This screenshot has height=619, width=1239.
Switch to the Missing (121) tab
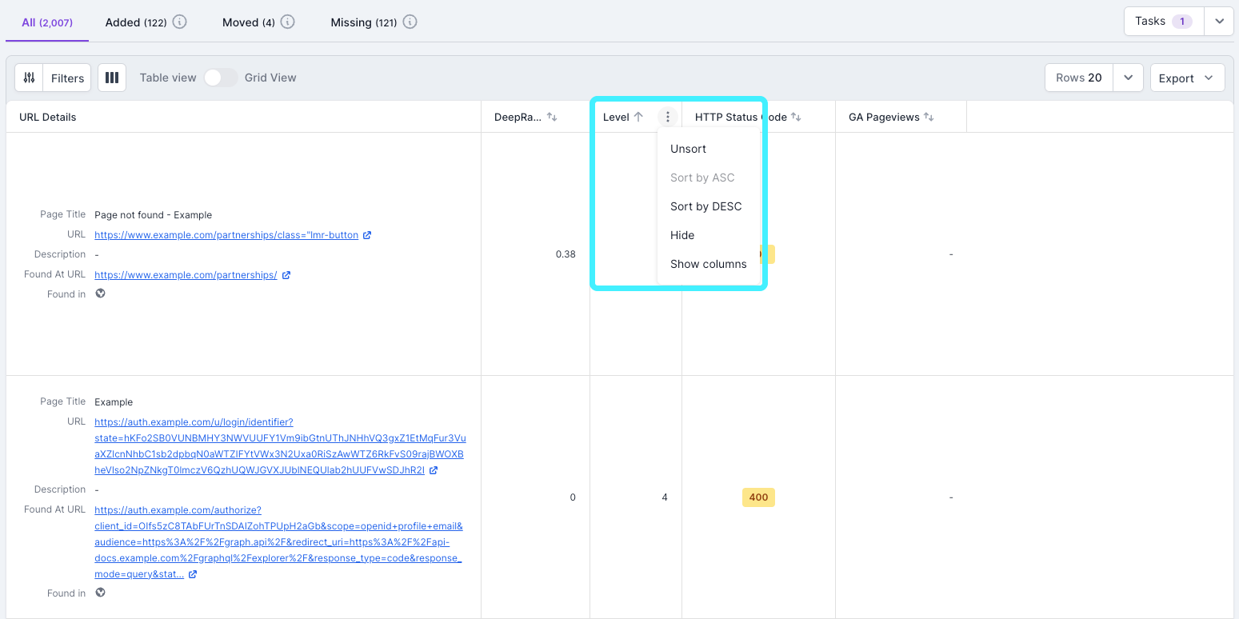coord(363,22)
